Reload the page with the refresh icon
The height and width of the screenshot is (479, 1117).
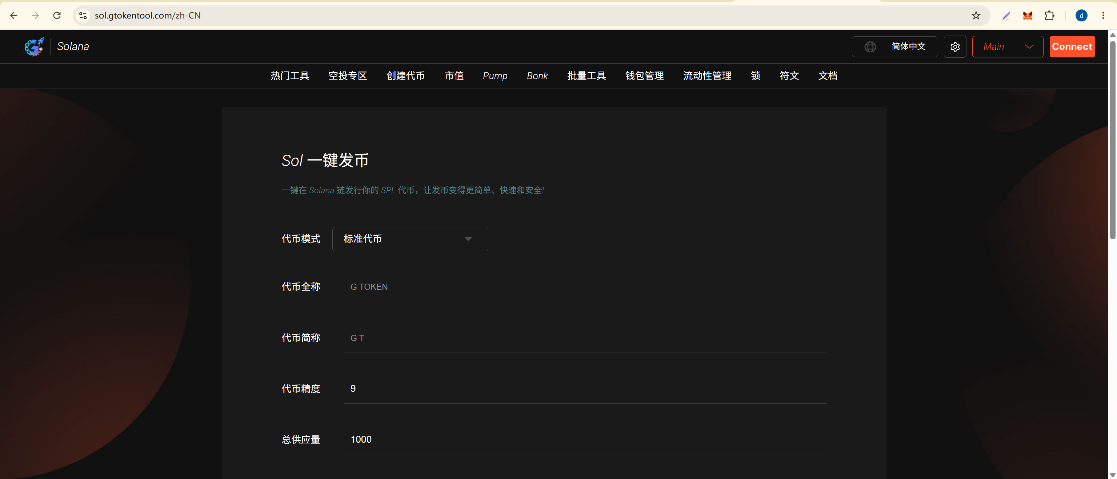pos(57,16)
